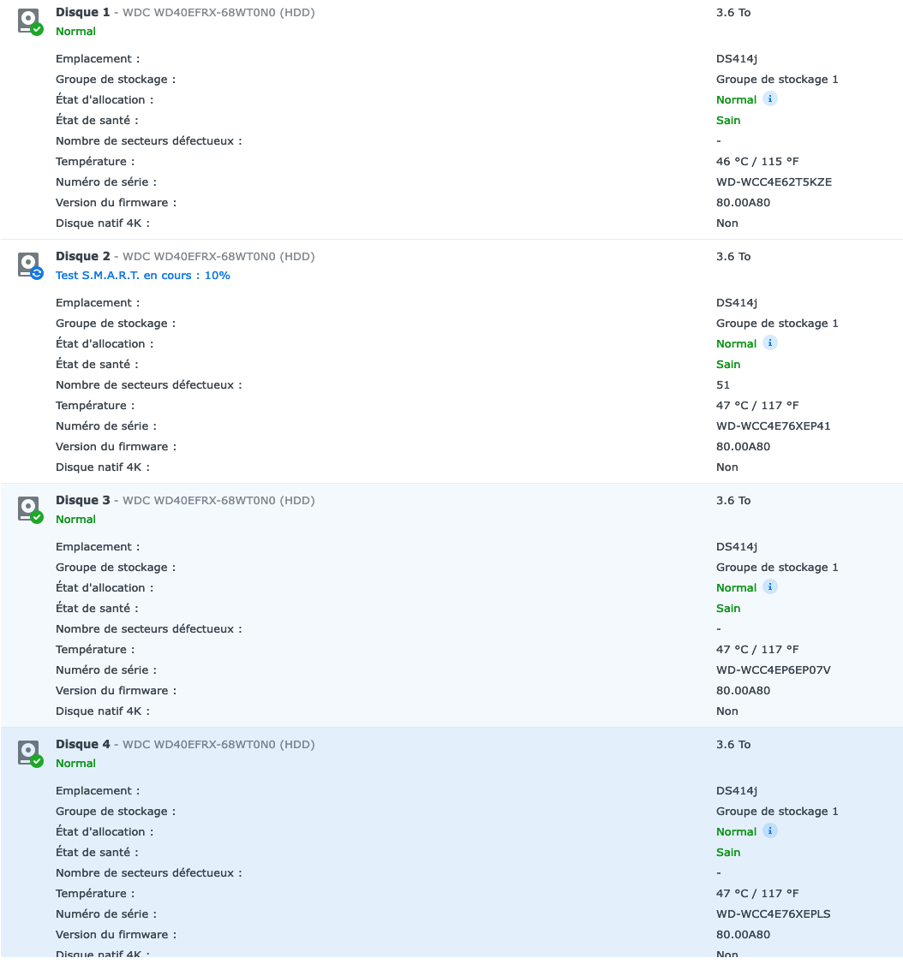Click the Disque 4 drive icon
The height and width of the screenshot is (964, 903).
[30, 753]
